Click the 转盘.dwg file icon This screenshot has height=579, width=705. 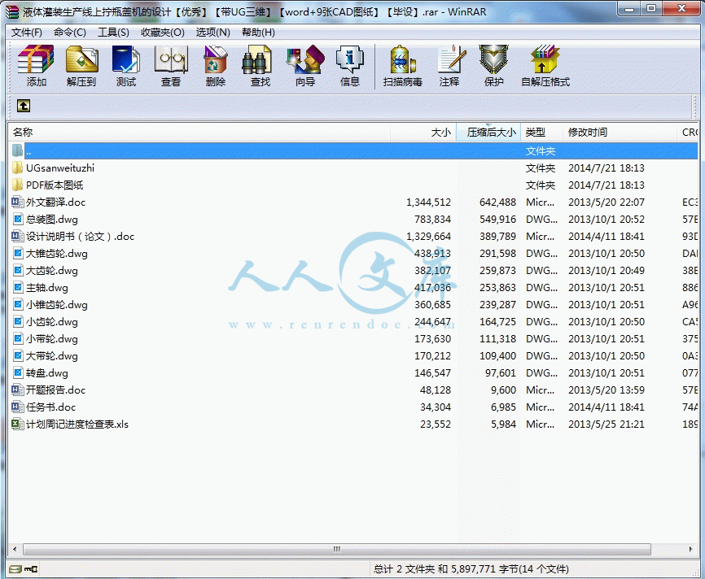click(x=18, y=372)
